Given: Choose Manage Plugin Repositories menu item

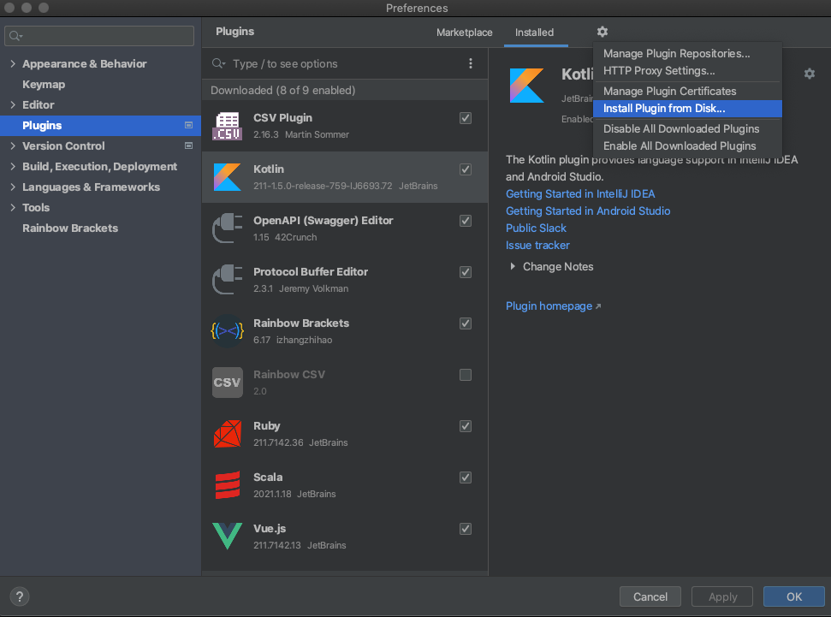Looking at the screenshot, I should (687, 54).
